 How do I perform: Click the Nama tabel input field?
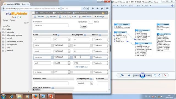[x=51, y=25]
